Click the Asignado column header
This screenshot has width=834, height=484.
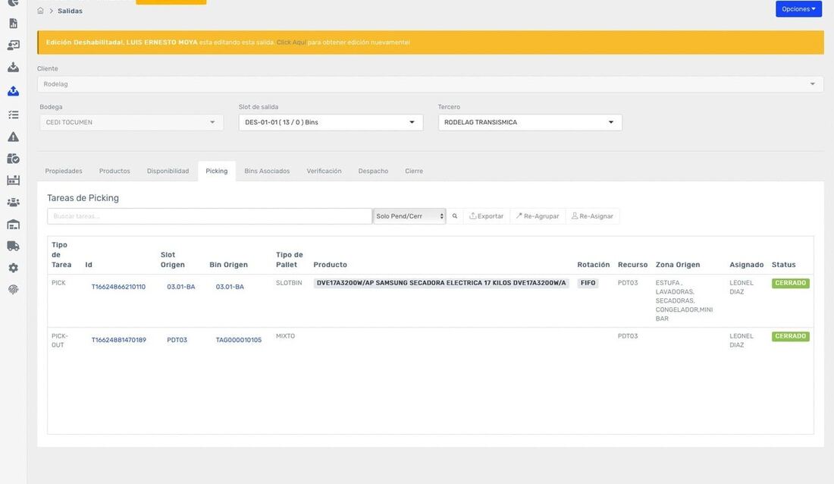pos(746,265)
